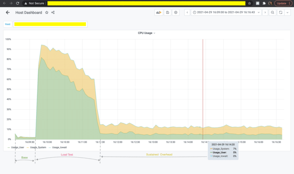
Task: Click the Host variable value field
Action: coord(50,24)
